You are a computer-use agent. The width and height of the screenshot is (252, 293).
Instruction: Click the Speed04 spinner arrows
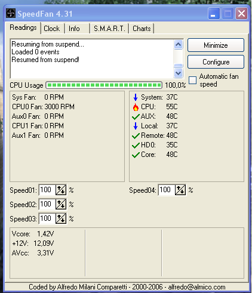coord(180,190)
